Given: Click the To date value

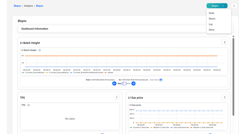Looking at the screenshot, I should [135, 80].
